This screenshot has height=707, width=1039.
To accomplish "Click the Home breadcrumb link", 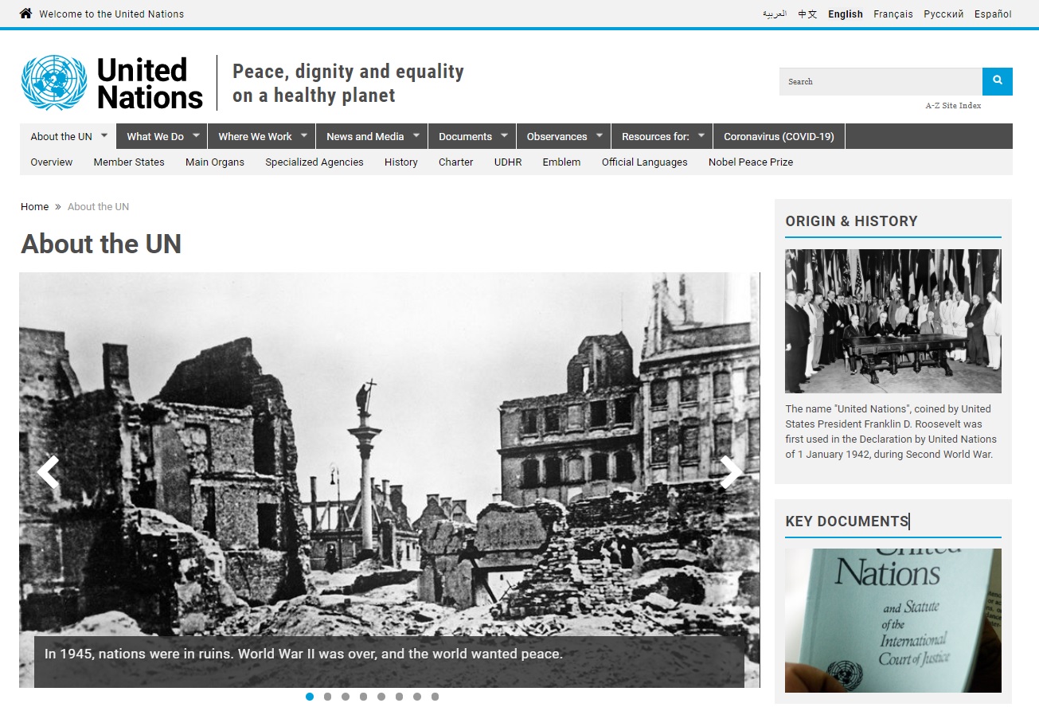I will pyautogui.click(x=35, y=206).
